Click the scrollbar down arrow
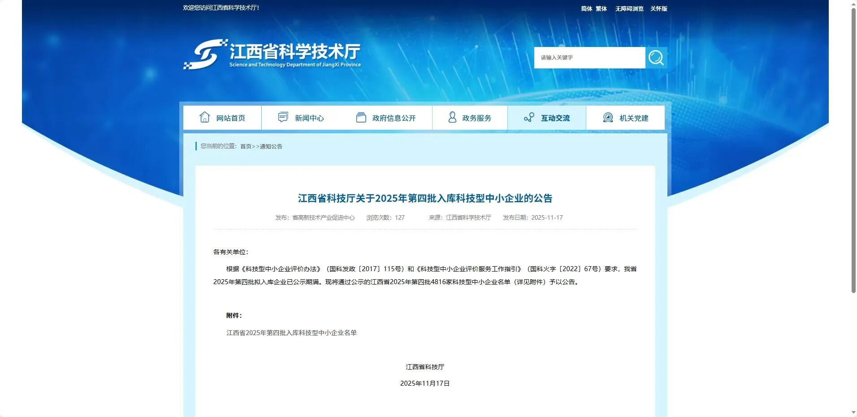The width and height of the screenshot is (857, 417). (853, 413)
